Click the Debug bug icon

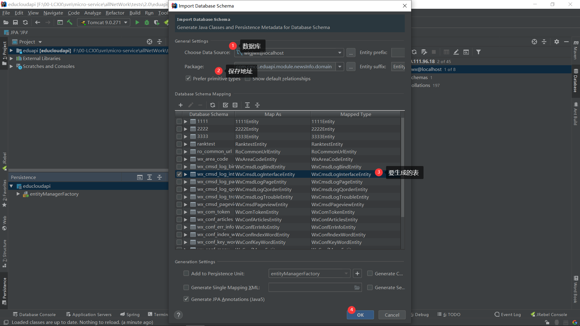click(x=147, y=22)
